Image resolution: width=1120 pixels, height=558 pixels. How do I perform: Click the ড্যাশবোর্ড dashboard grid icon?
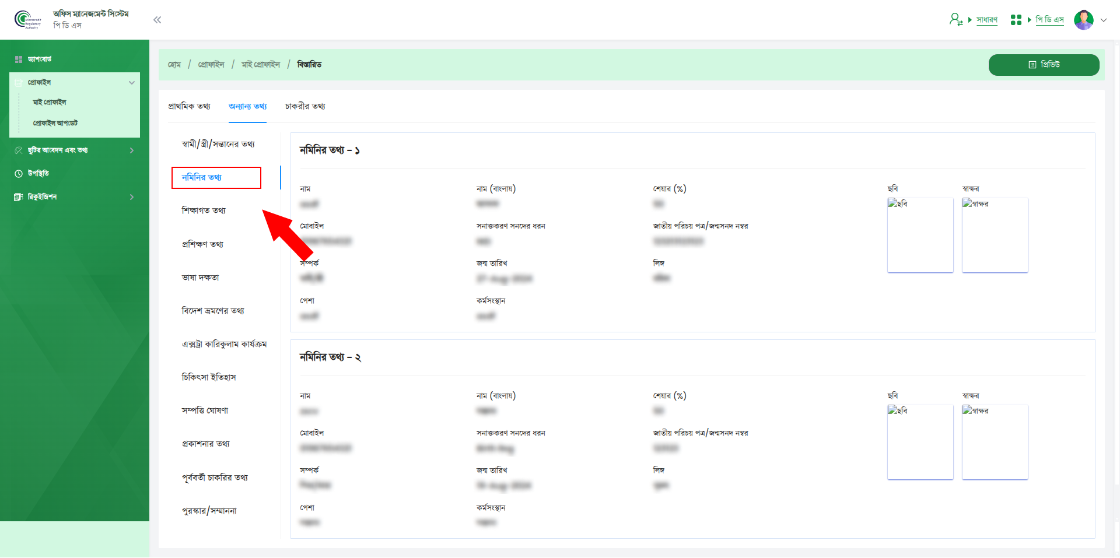(19, 59)
